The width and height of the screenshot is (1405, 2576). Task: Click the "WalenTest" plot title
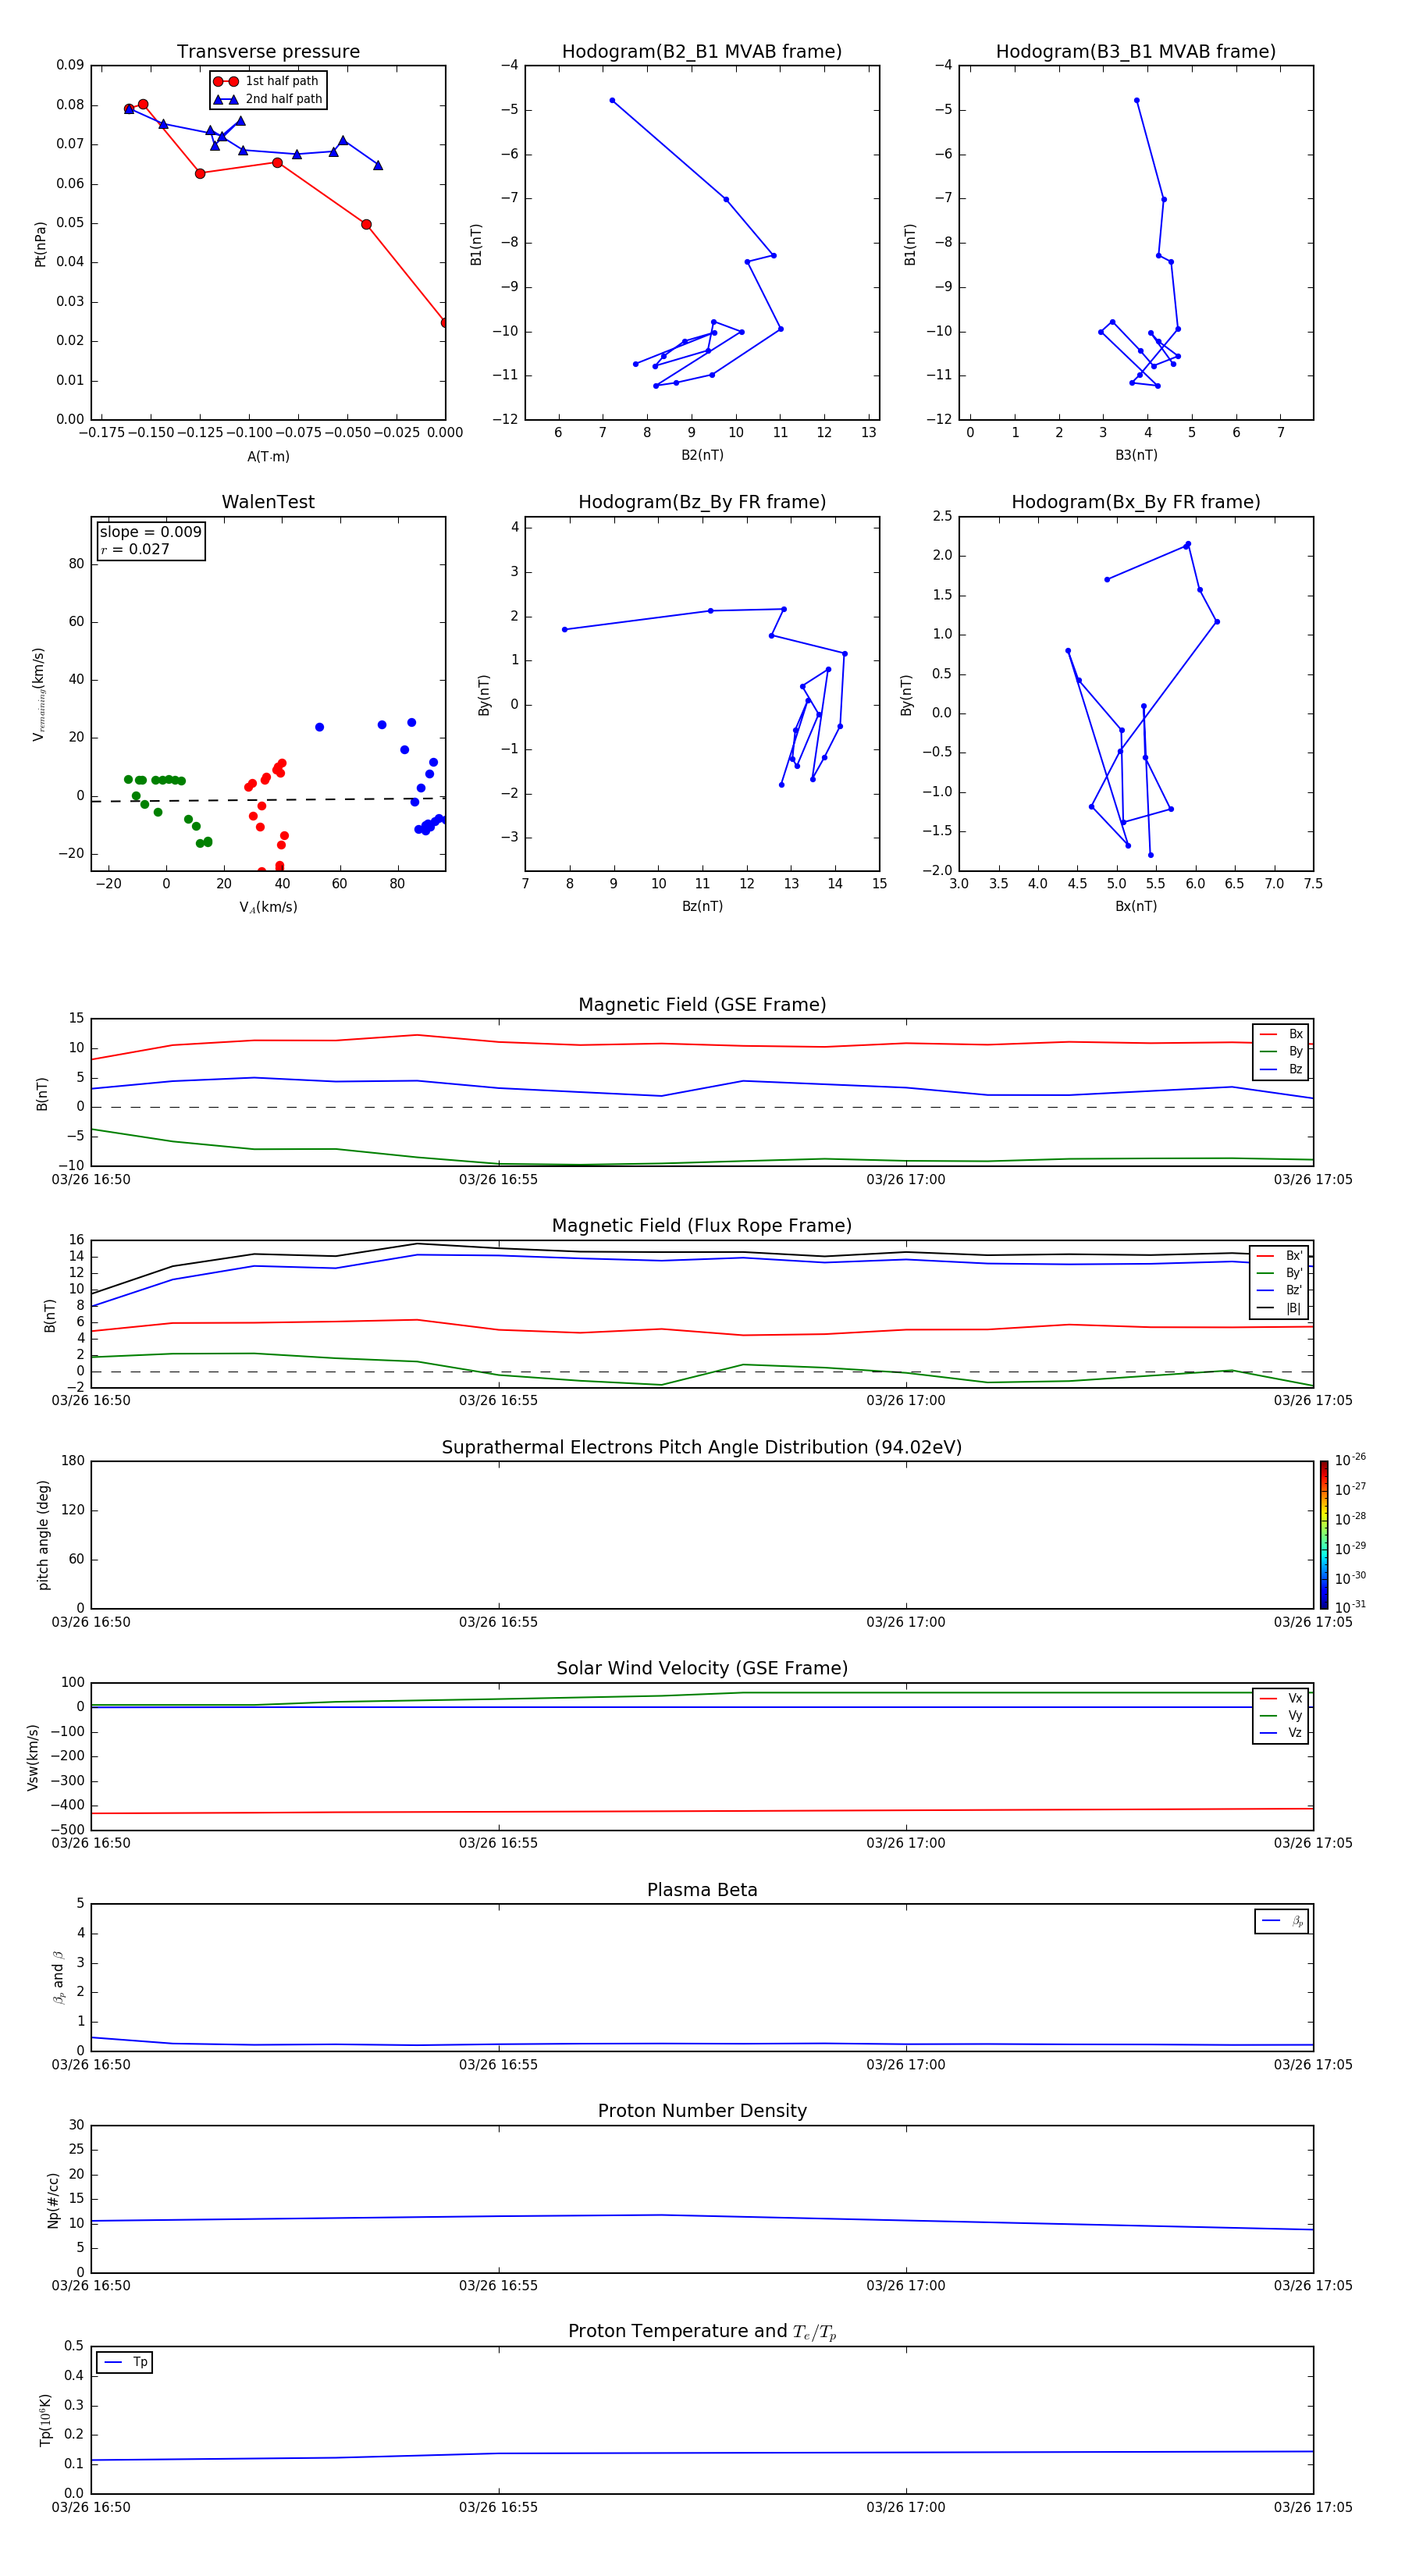click(x=268, y=502)
